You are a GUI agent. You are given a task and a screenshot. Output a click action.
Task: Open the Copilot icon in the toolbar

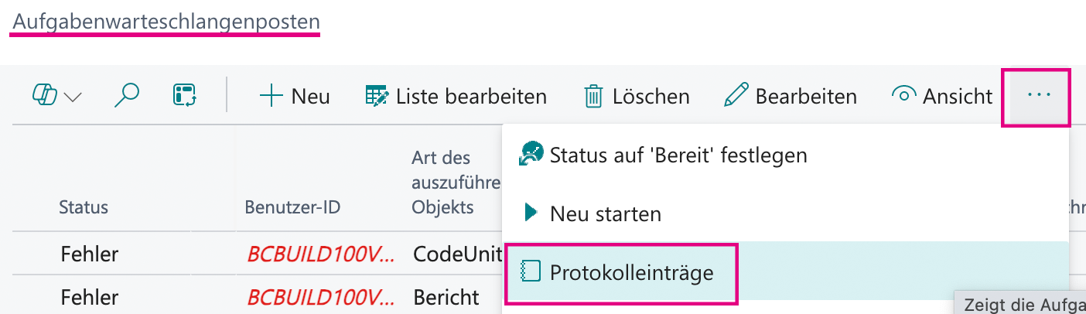pos(46,96)
